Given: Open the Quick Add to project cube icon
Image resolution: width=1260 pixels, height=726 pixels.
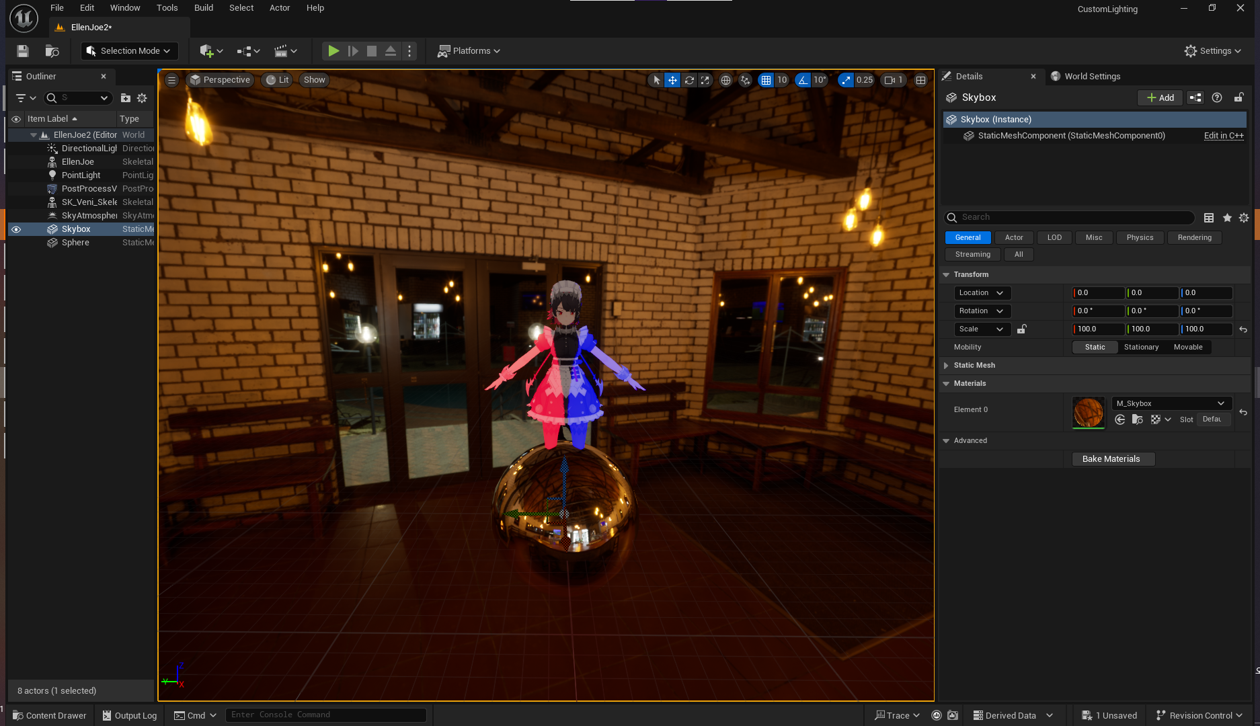Looking at the screenshot, I should coord(210,51).
